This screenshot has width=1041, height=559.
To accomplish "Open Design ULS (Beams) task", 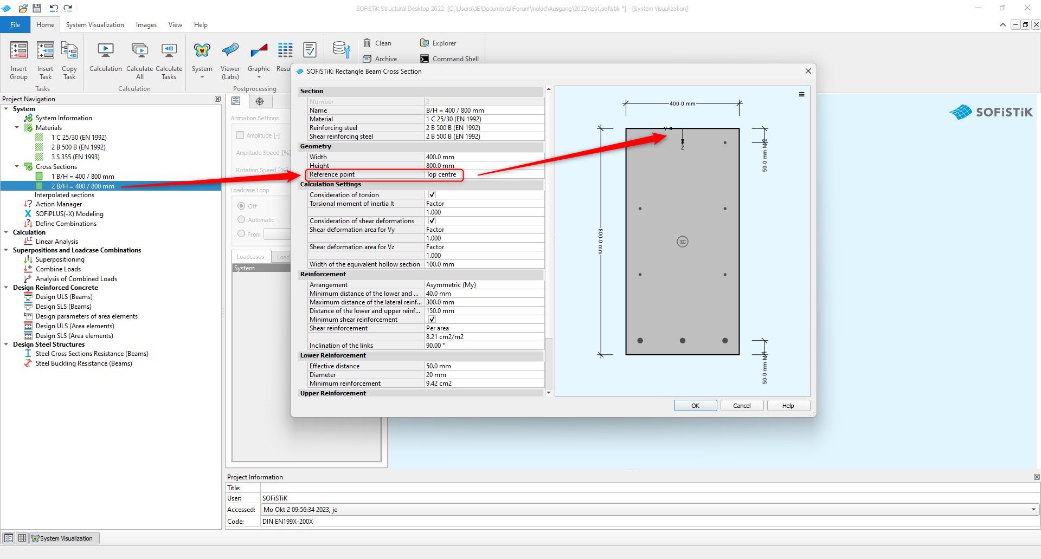I will click(64, 296).
